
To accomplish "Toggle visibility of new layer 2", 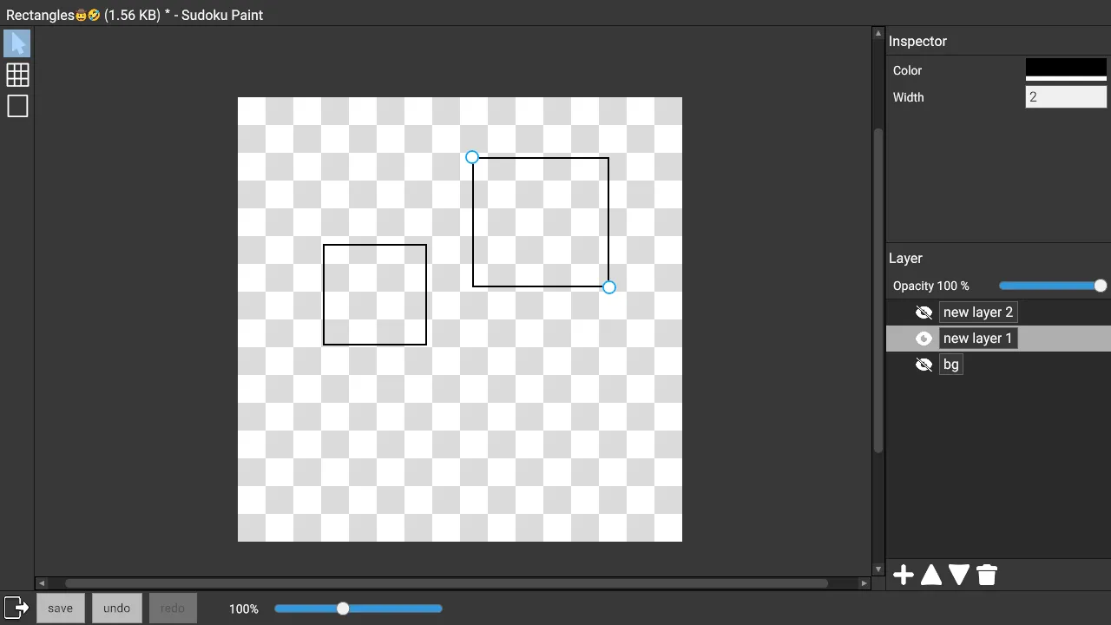I will [924, 312].
